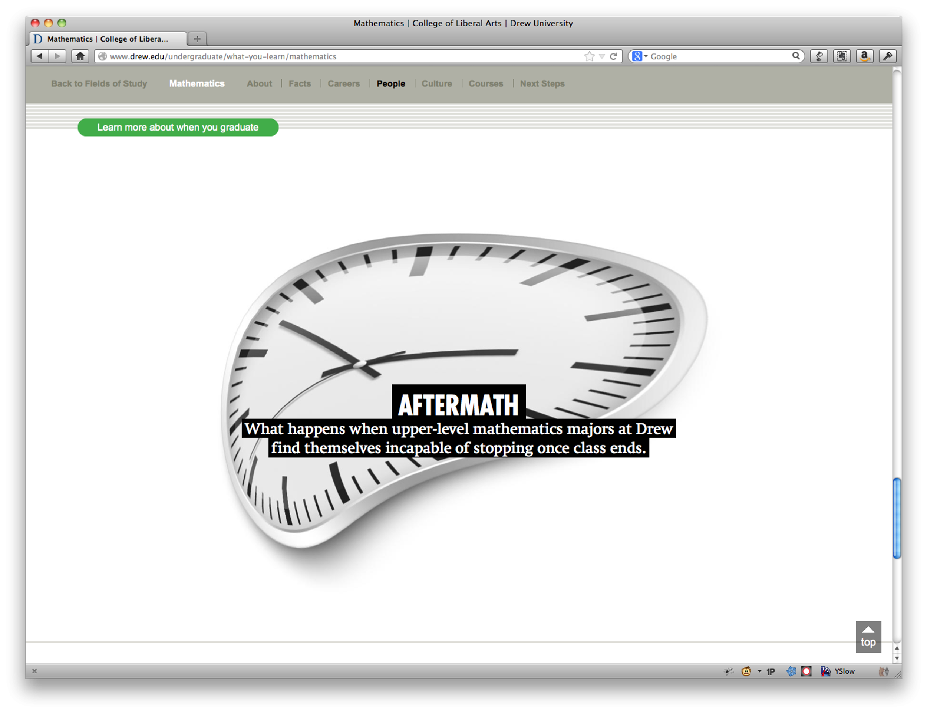
Task: Click the red circle status bar icon
Action: 806,671
